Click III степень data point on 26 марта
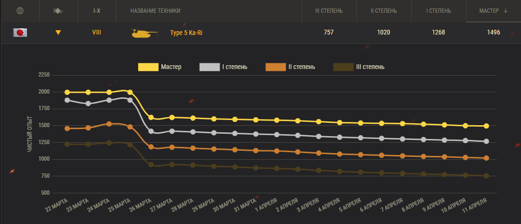The image size is (521, 224). 151,164
